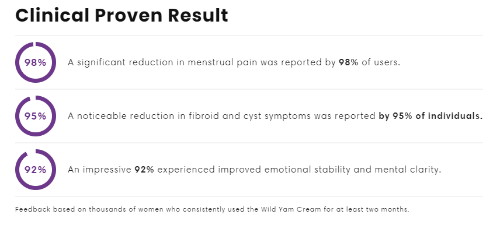Image resolution: width=500 pixels, height=232 pixels.
Task: Click the 98% circular progress ring
Action: point(36,62)
